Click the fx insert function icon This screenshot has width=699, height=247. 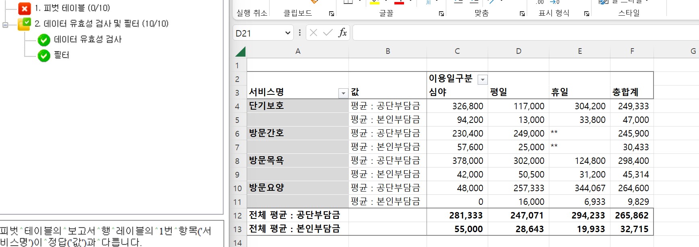pyautogui.click(x=342, y=33)
